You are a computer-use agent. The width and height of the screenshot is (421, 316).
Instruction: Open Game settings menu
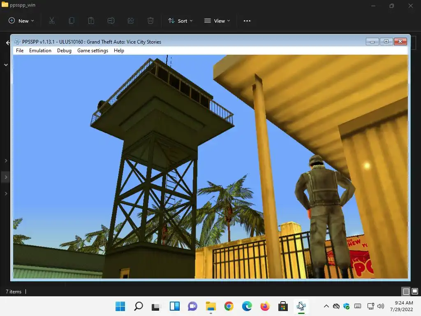(x=93, y=51)
